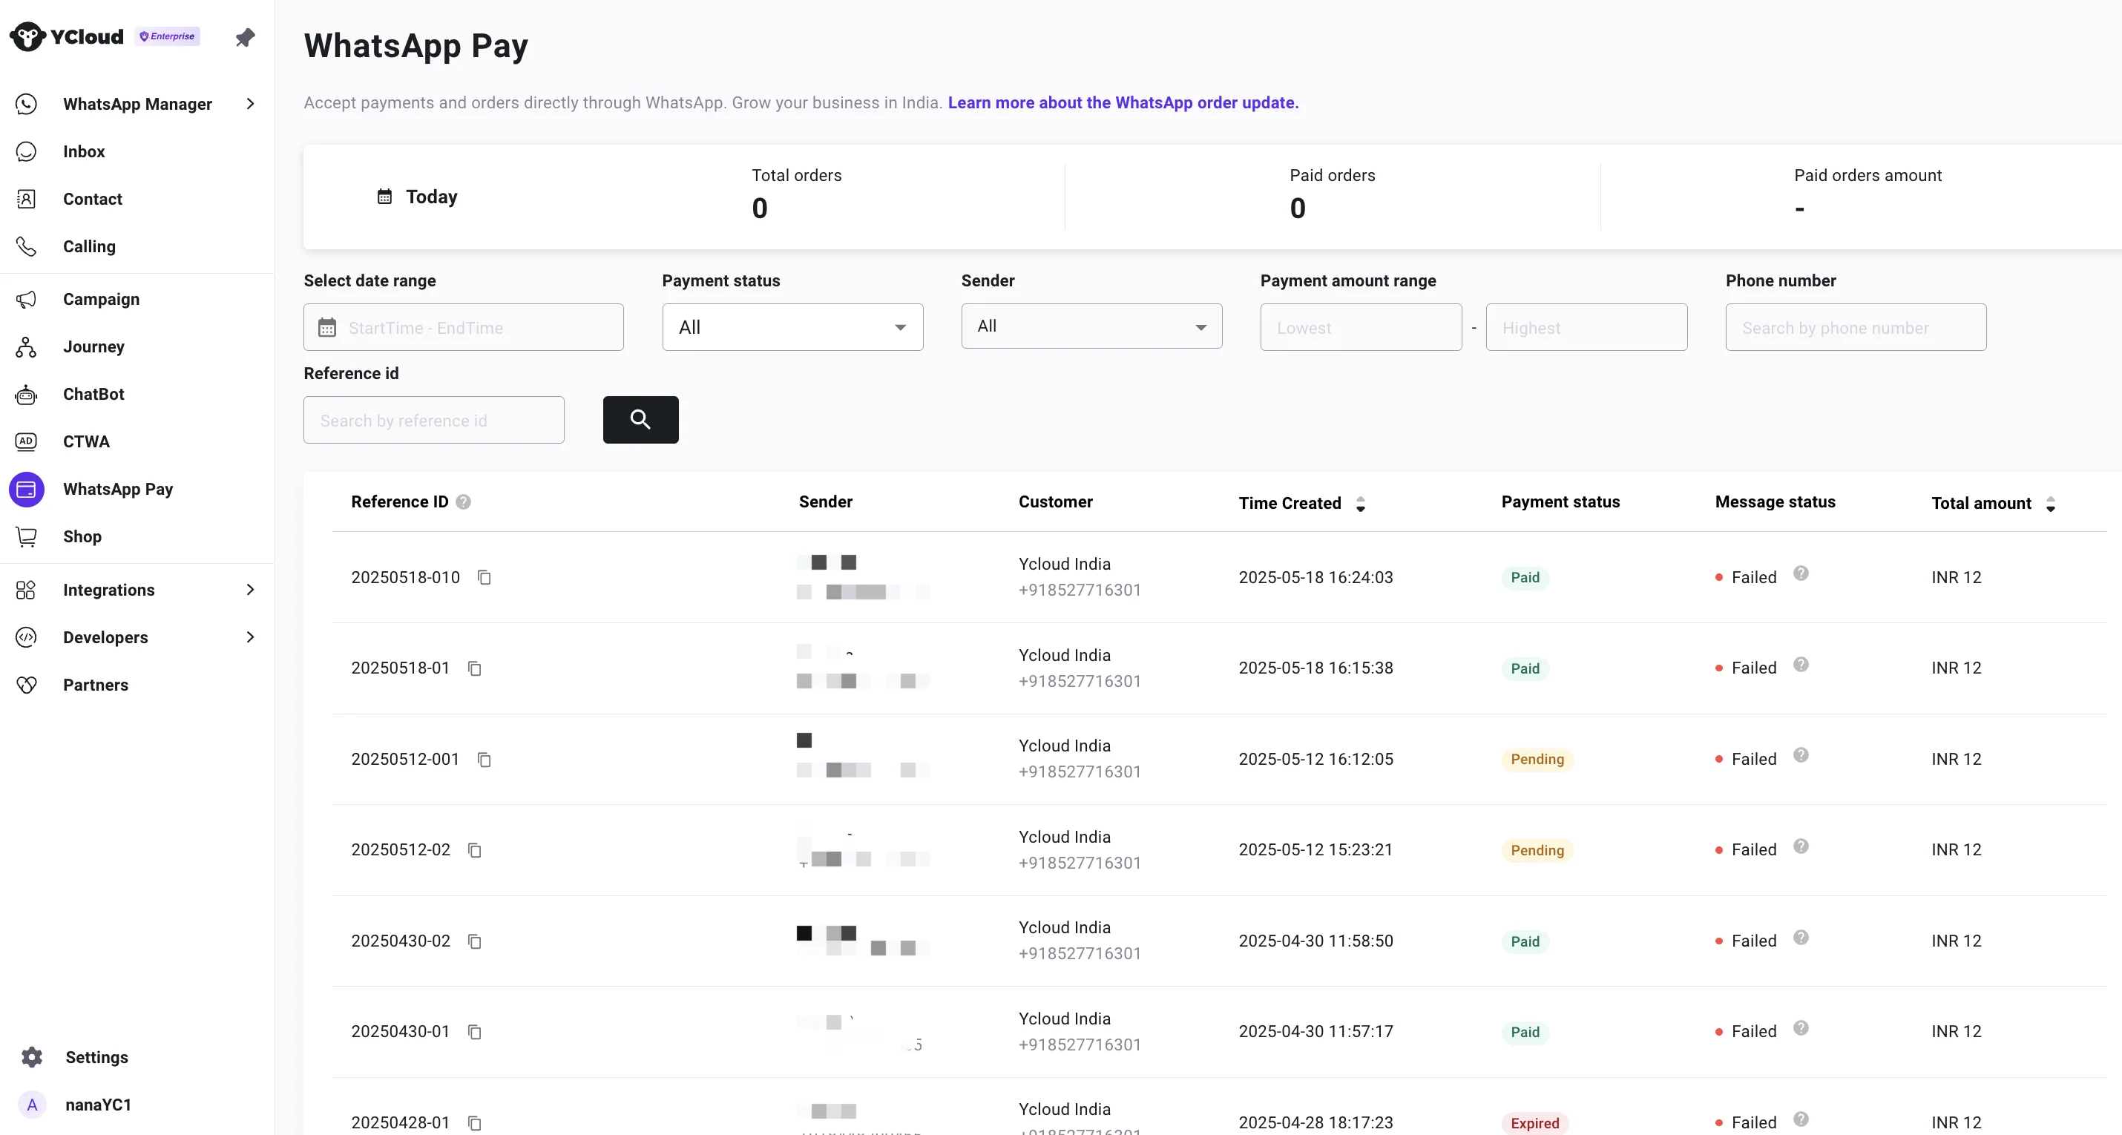Open the Payment status dropdown
Viewport: 2122px width, 1135px height.
[x=792, y=328]
